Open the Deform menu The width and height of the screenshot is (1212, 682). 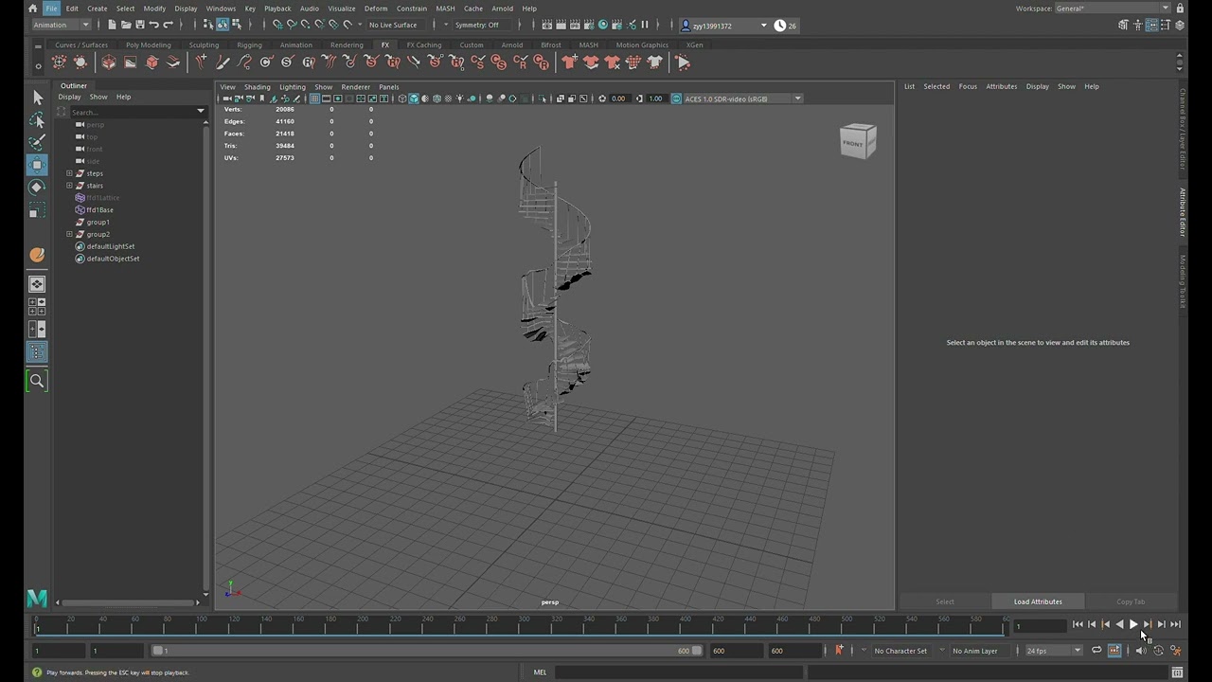(x=376, y=9)
